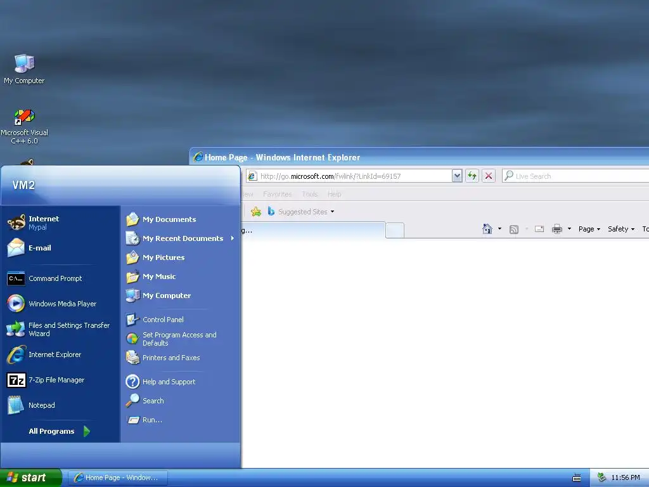Screen dimensions: 649x487
Task: Click the Print icon in IE
Action: click(557, 229)
